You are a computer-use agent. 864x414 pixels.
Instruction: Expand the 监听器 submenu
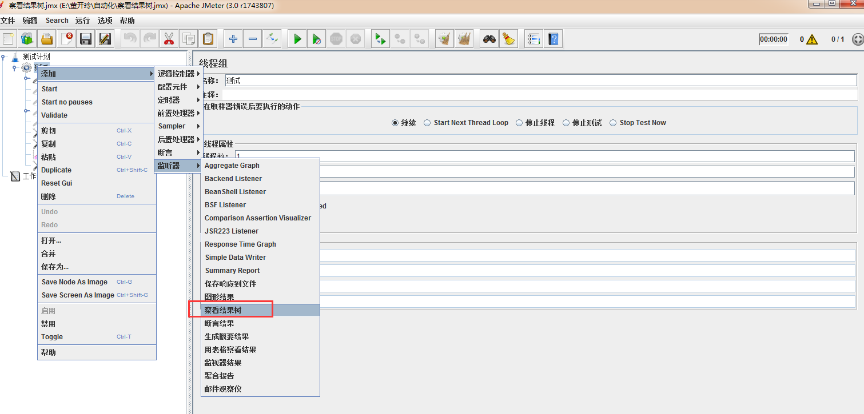coord(179,166)
